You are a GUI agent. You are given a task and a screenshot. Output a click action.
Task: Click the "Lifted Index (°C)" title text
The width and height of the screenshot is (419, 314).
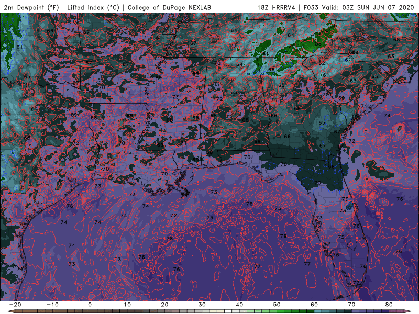[93, 7]
